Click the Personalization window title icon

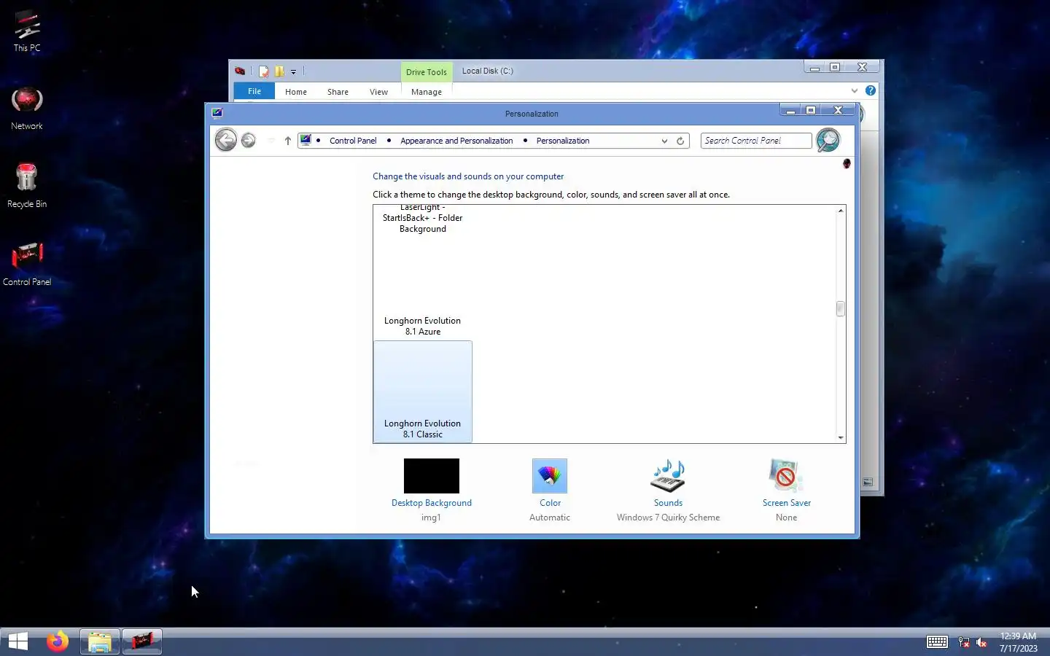(217, 112)
